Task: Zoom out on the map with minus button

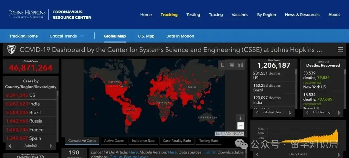Action: [x=241, y=126]
